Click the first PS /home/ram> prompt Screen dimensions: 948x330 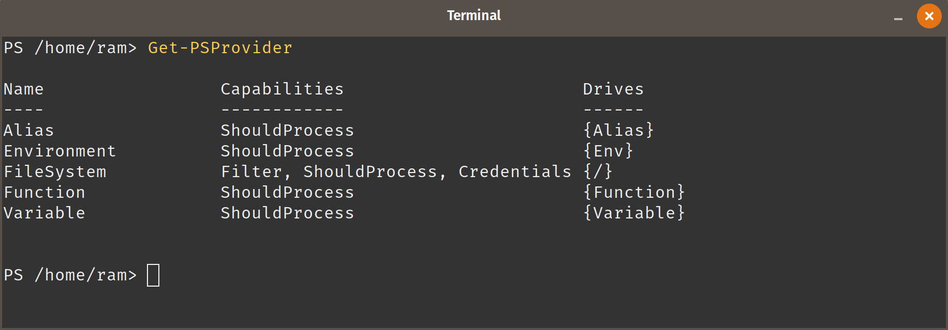click(70, 48)
